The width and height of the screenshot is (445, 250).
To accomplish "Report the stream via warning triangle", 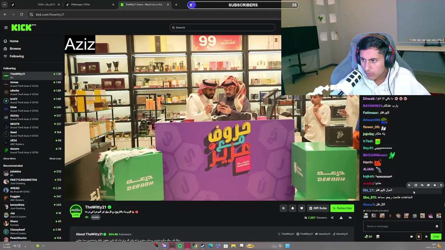I will 341,218.
